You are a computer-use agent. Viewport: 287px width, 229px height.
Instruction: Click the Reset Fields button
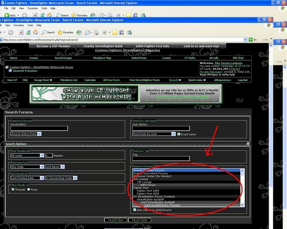coord(140,220)
